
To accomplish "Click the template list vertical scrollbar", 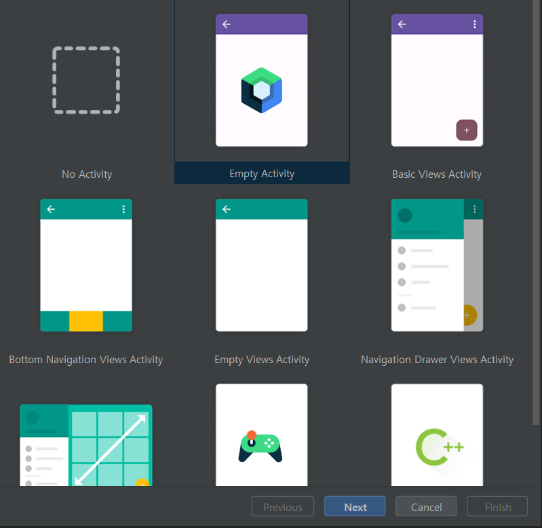I will pos(536,212).
